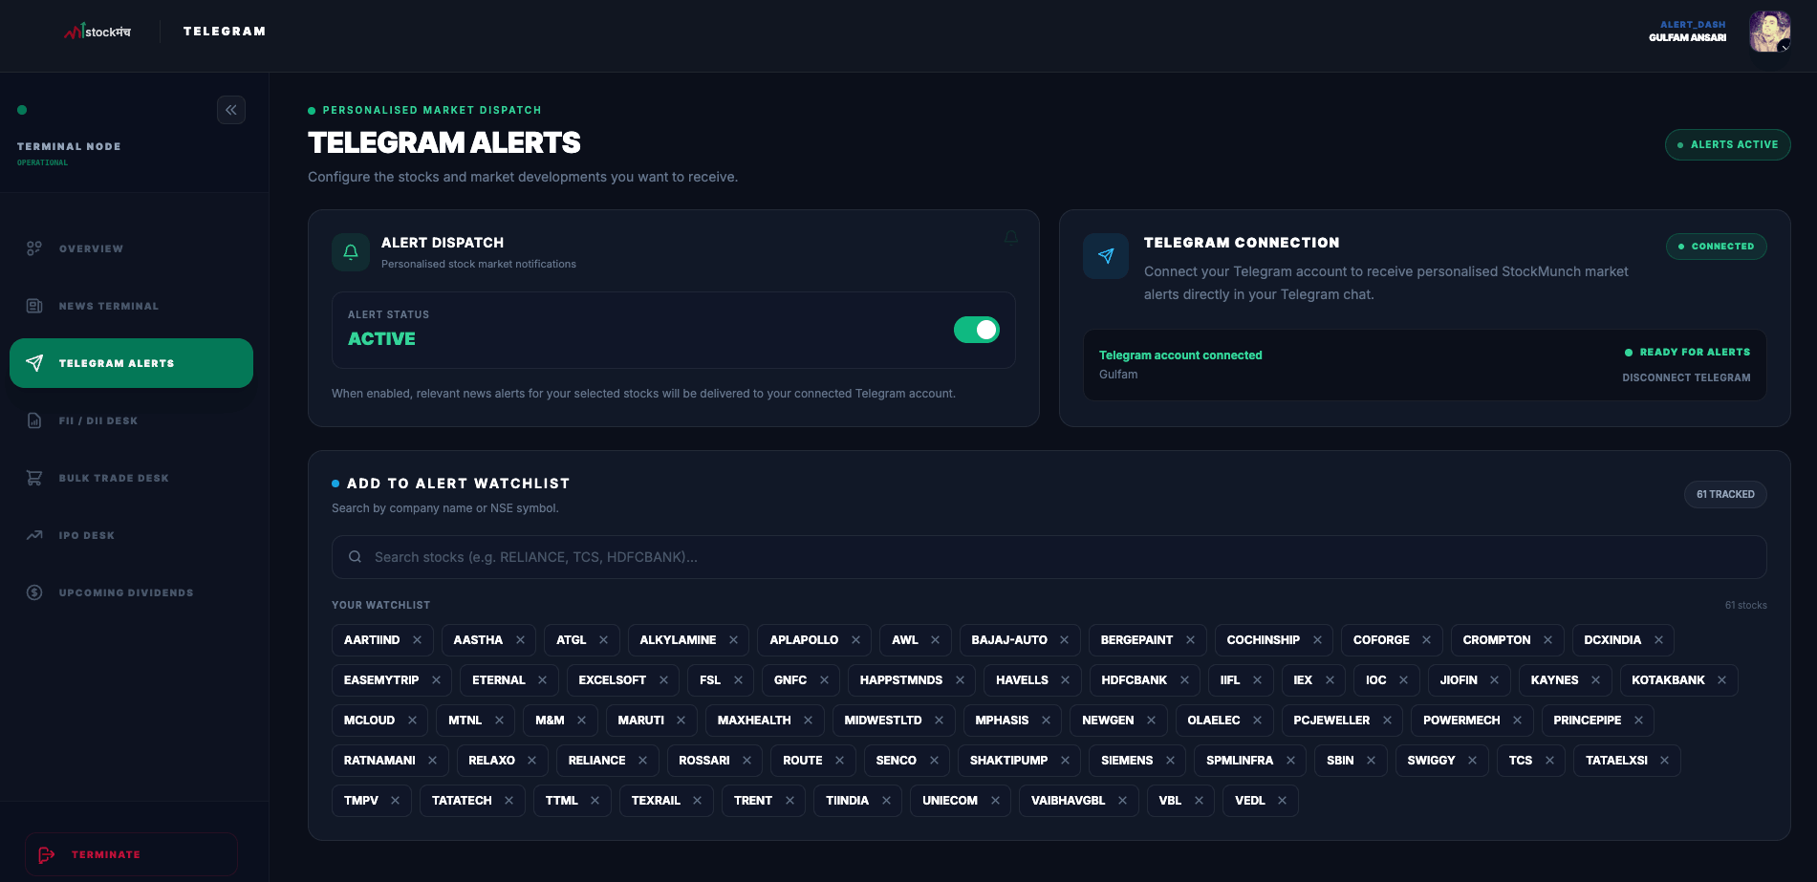Screen dimensions: 1817x882
Task: Click the 'Terminal Node' label
Action: [69, 147]
